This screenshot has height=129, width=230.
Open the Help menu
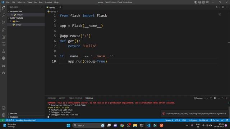tap(56, 2)
